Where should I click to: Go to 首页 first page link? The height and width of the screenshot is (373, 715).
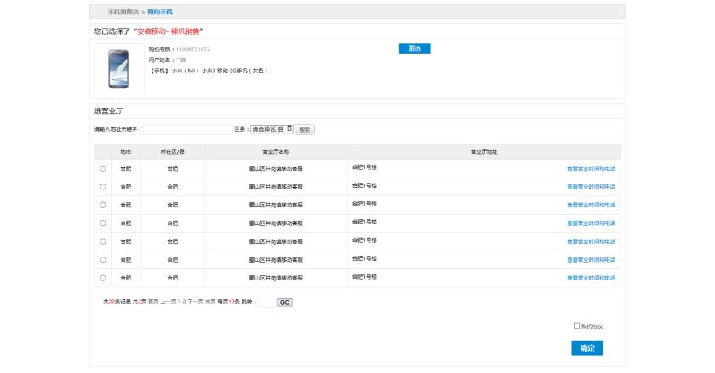click(153, 302)
